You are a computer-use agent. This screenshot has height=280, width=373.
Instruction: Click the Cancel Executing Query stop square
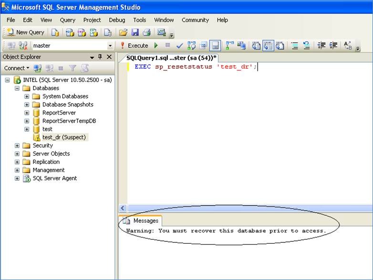(168, 45)
